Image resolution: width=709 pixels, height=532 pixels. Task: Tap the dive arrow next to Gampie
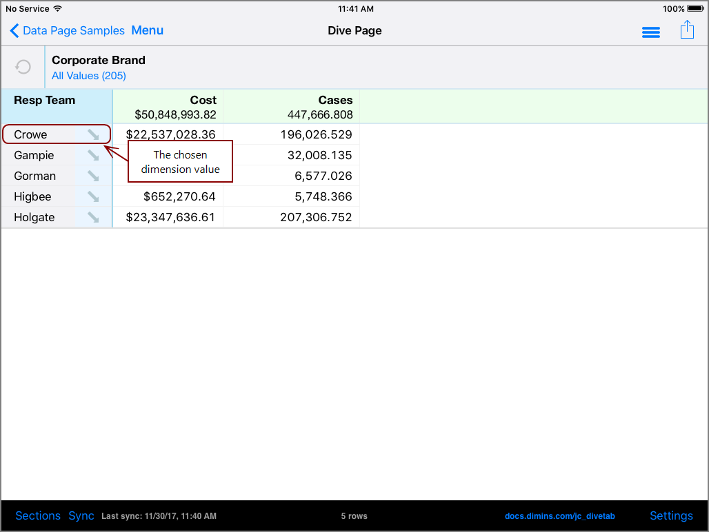(x=93, y=155)
